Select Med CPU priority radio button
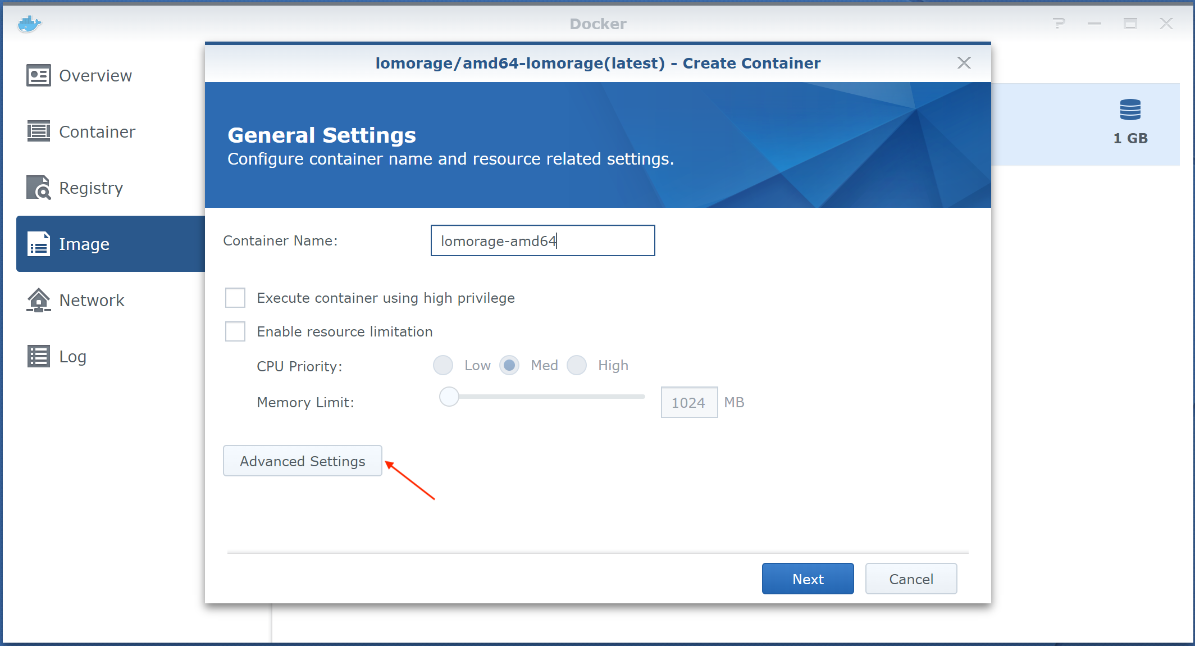This screenshot has height=646, width=1195. click(509, 365)
